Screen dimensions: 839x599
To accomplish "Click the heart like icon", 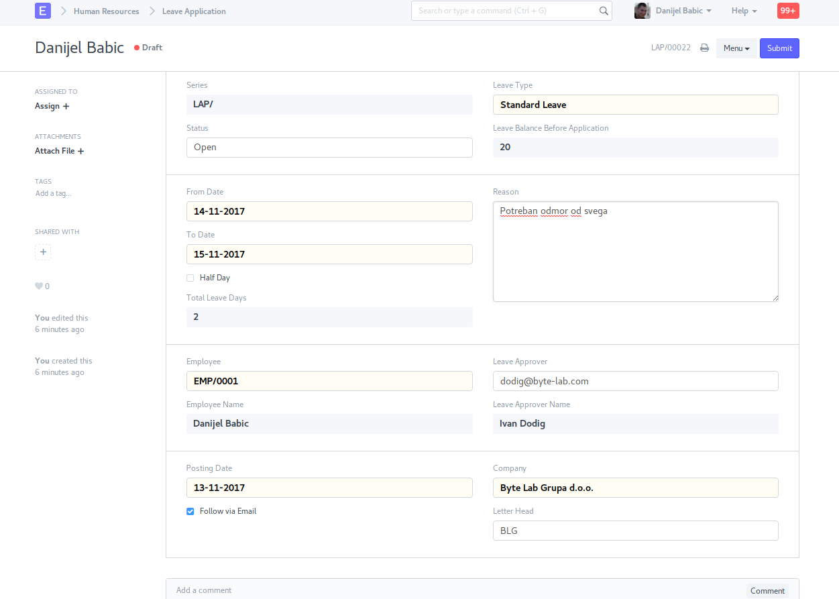I will click(39, 286).
